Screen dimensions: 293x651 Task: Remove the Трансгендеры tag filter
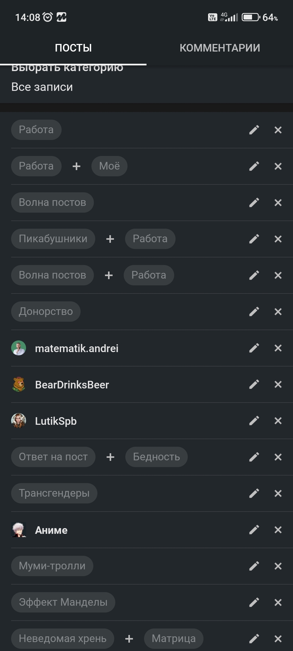[x=278, y=493]
